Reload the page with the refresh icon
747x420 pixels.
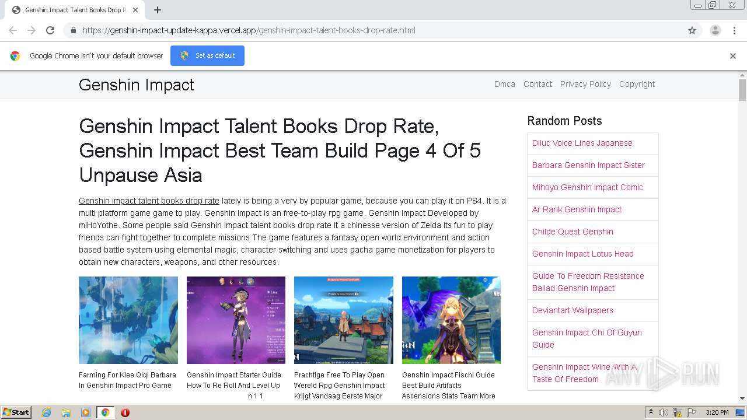coord(50,30)
